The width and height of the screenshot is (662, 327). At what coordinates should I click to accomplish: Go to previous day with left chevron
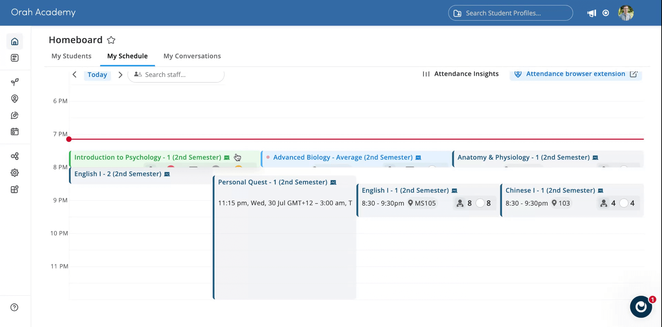coord(74,75)
